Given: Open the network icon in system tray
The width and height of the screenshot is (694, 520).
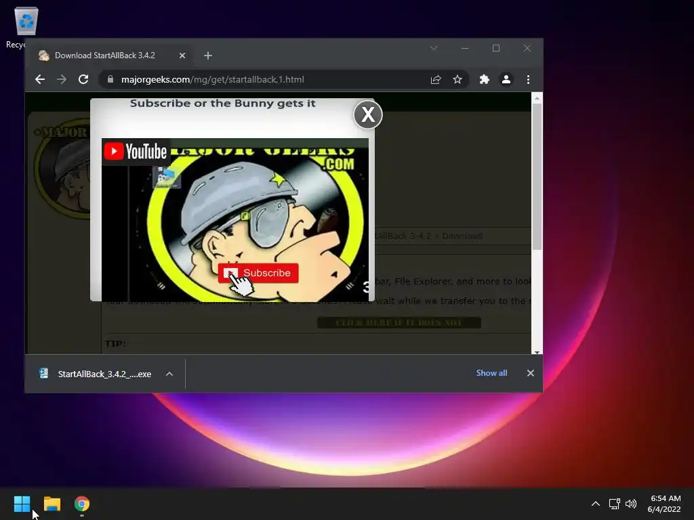Looking at the screenshot, I should [614, 504].
